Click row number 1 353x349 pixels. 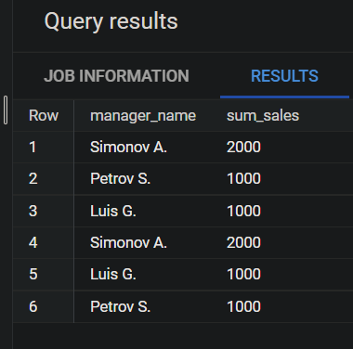pos(33,147)
